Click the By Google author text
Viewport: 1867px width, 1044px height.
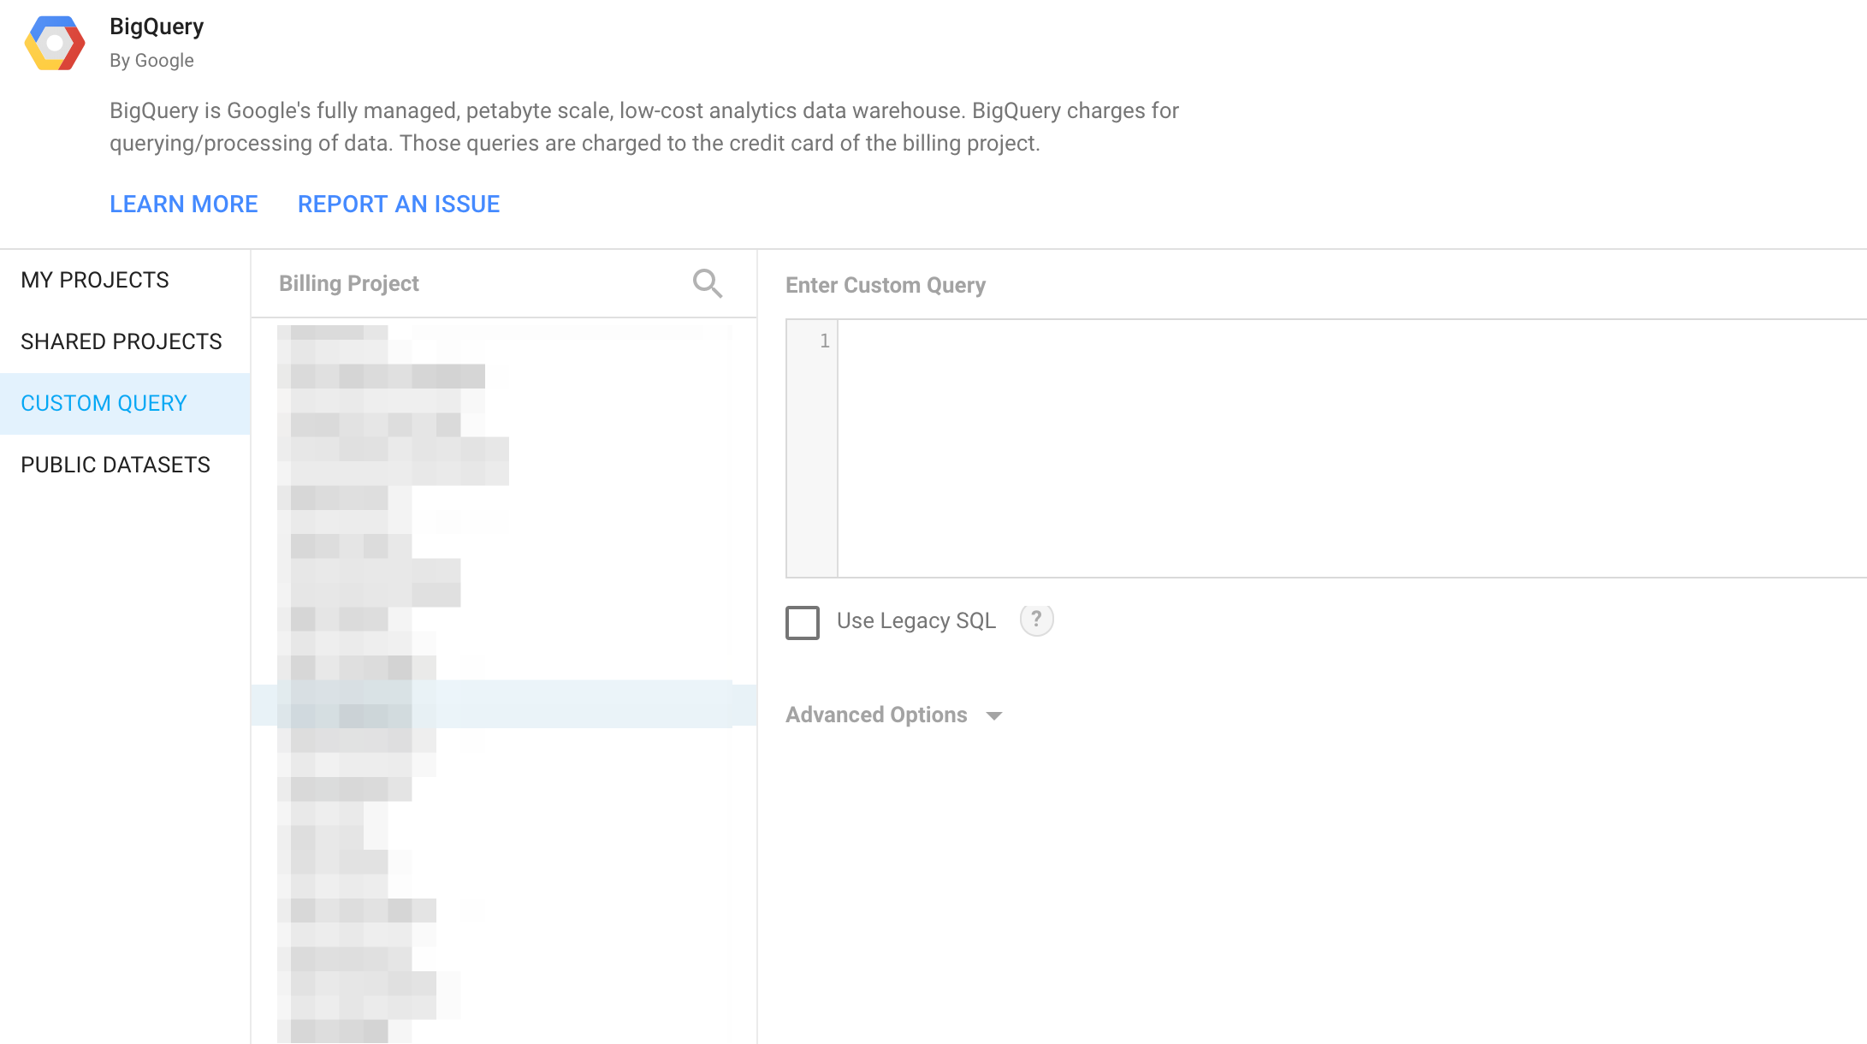[x=151, y=61]
